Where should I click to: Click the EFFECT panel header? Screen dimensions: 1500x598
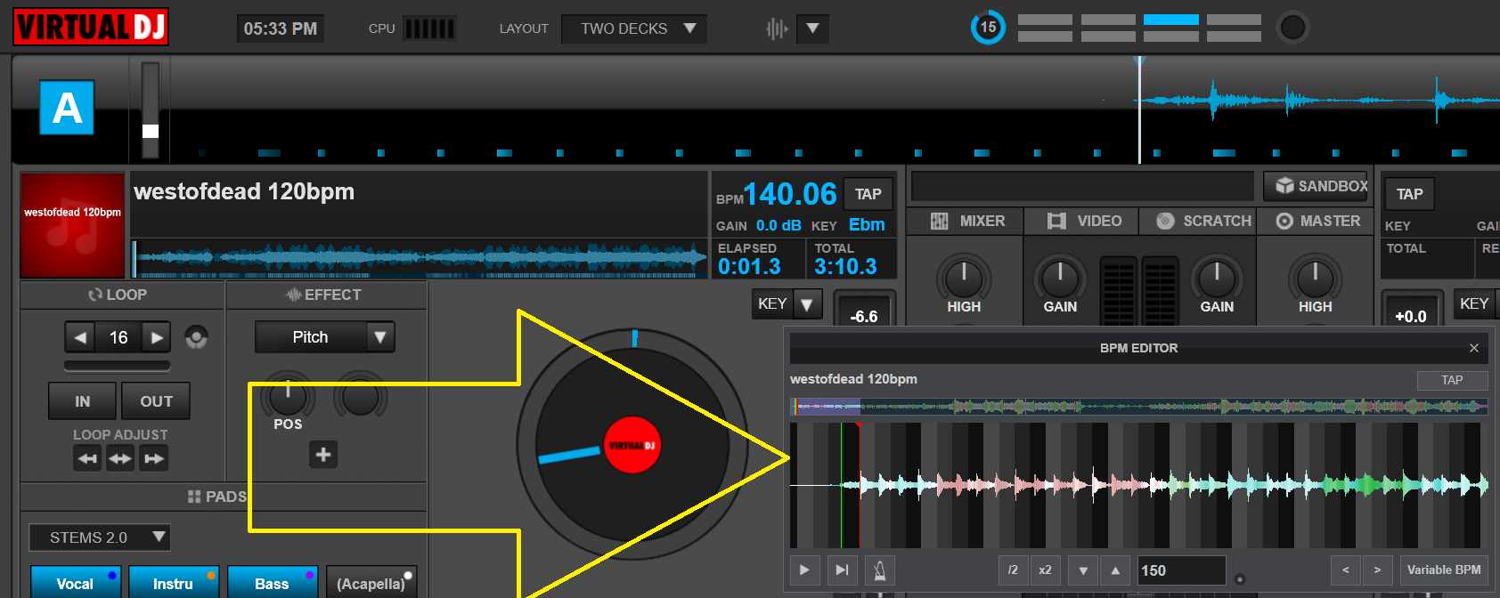(x=326, y=295)
